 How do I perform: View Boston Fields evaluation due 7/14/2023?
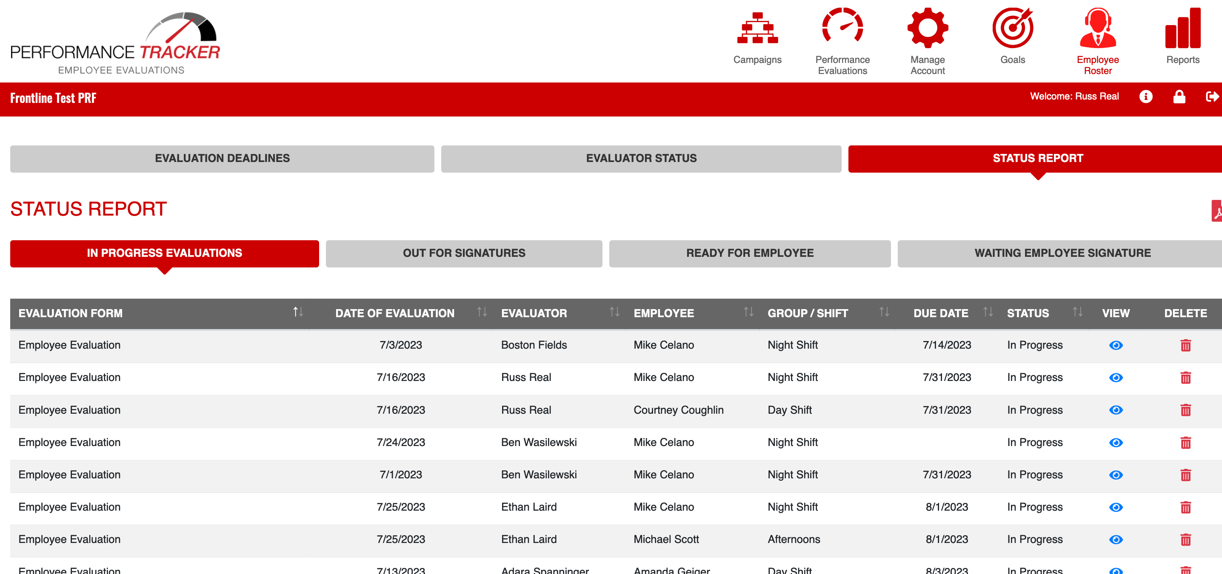(x=1116, y=345)
